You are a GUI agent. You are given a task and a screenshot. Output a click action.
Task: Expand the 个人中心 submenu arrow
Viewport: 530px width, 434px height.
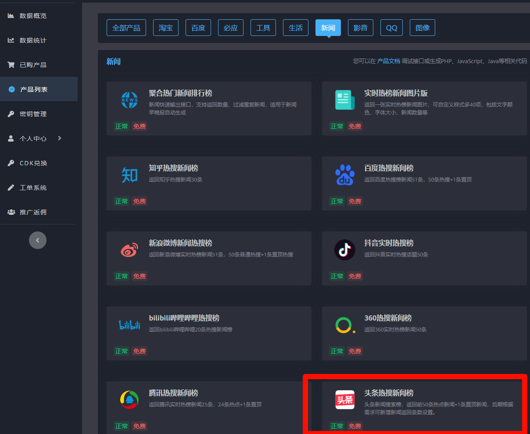60,138
